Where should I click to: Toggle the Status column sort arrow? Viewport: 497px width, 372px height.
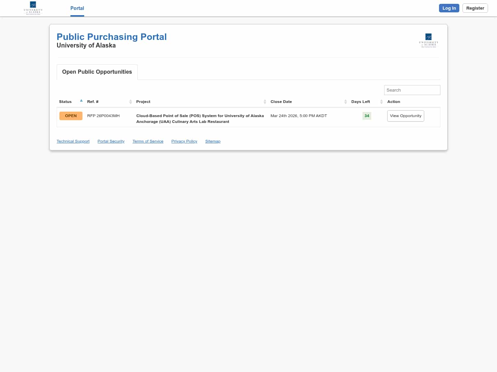[81, 101]
